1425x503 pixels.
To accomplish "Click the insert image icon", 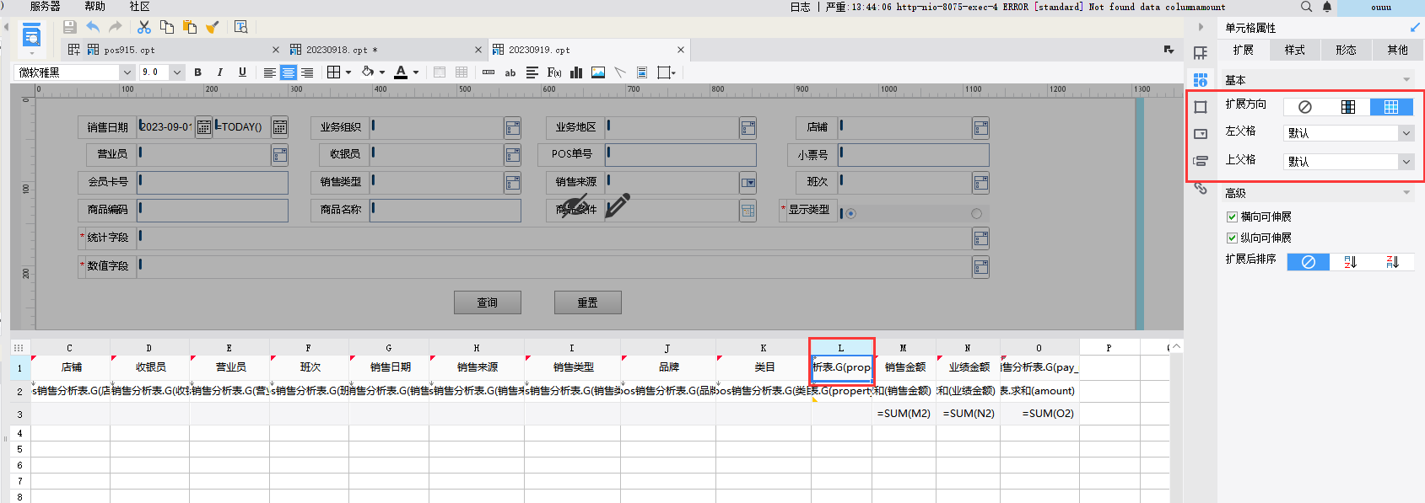I will [598, 72].
